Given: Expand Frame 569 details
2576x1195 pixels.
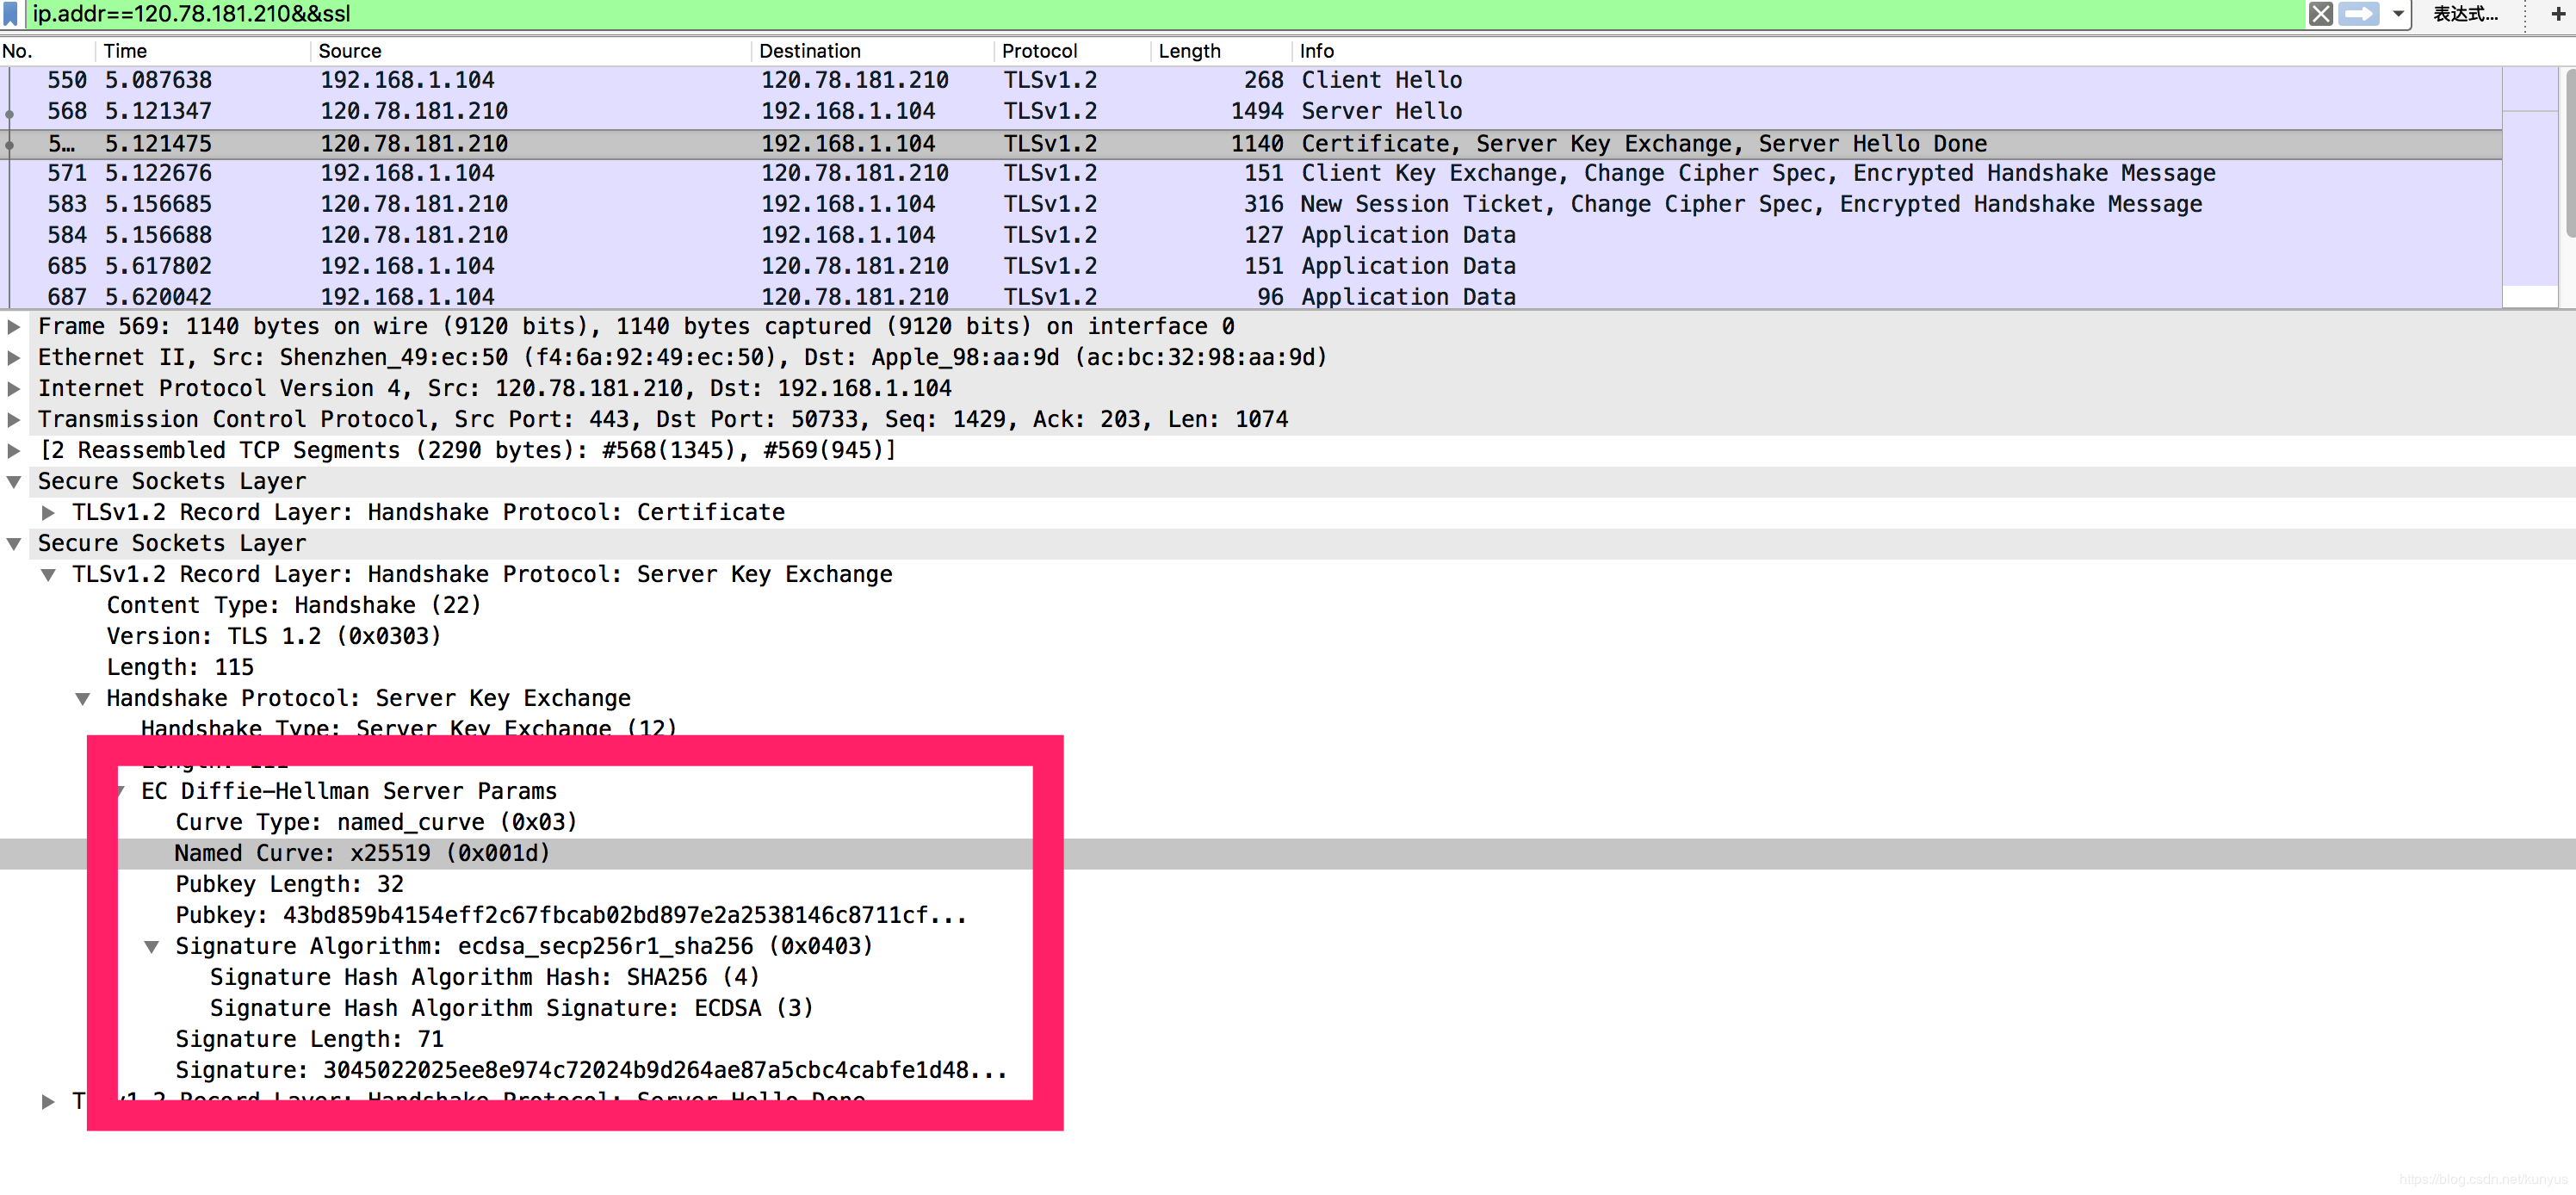Looking at the screenshot, I should 14,327.
